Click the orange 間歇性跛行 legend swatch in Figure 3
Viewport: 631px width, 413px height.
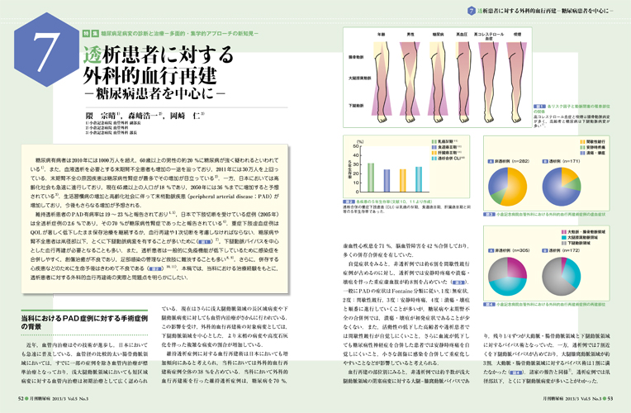[x=582, y=142]
